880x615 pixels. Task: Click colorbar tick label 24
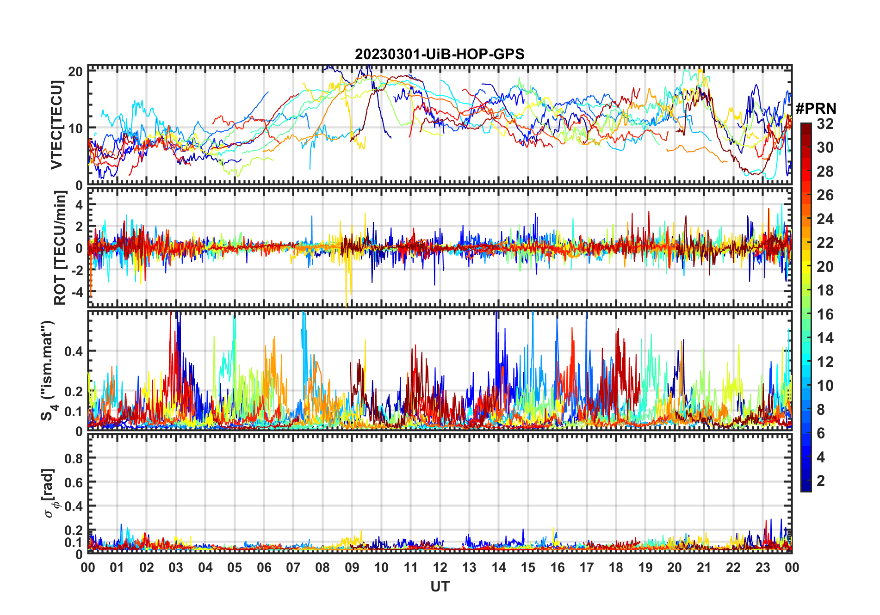tap(825, 219)
